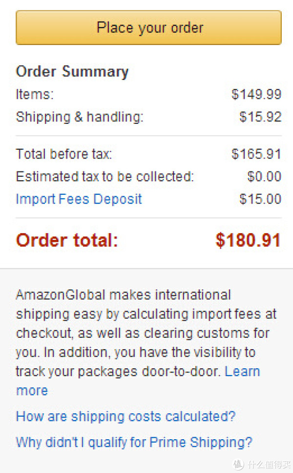The image size is (293, 473).
Task: Open Why didn't I qualify for Prime Shipping
Action: pos(134,443)
